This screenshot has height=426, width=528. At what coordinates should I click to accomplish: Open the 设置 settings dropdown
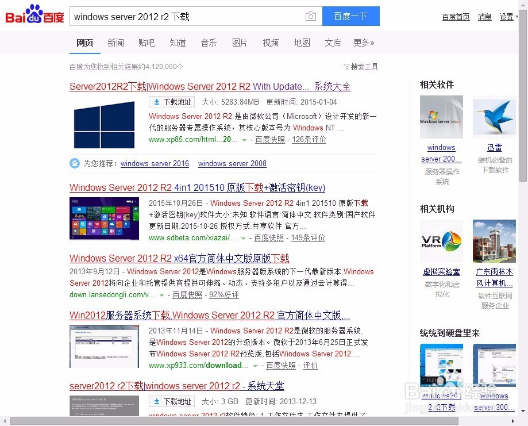(x=508, y=17)
